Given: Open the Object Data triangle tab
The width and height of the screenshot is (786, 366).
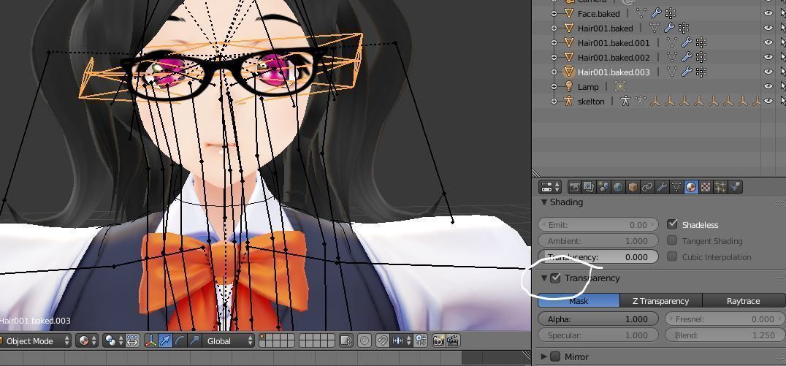Looking at the screenshot, I should pyautogui.click(x=676, y=187).
